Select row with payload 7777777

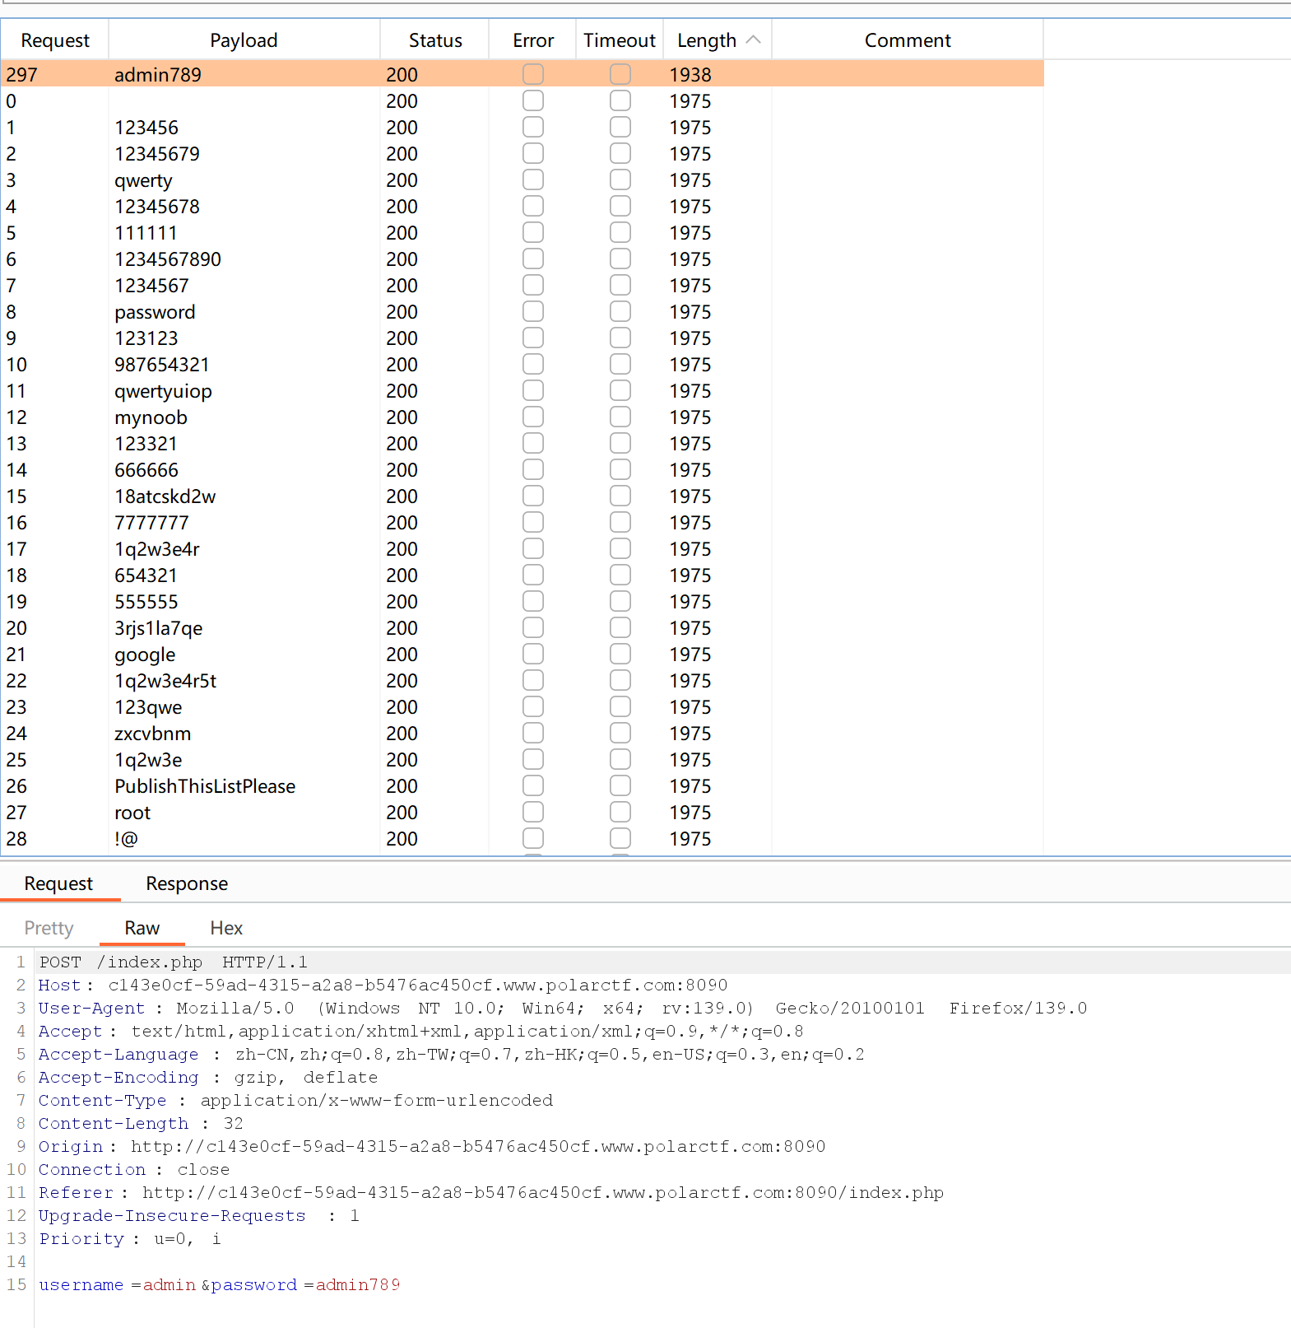click(522, 522)
